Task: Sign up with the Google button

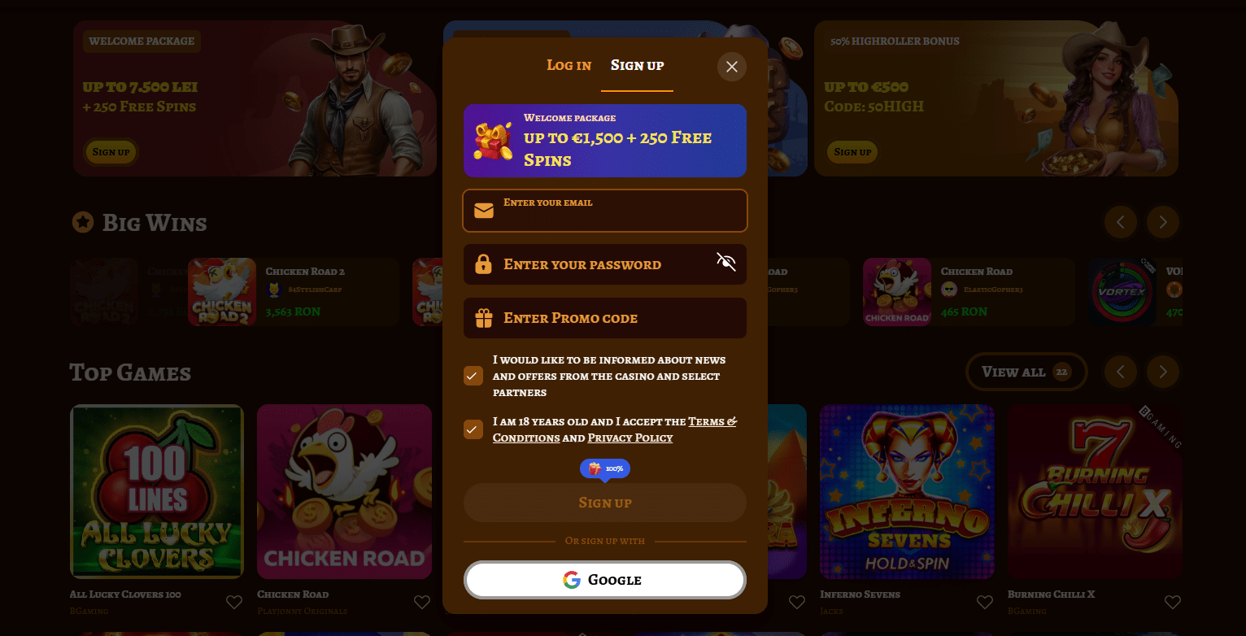Action: [x=605, y=580]
